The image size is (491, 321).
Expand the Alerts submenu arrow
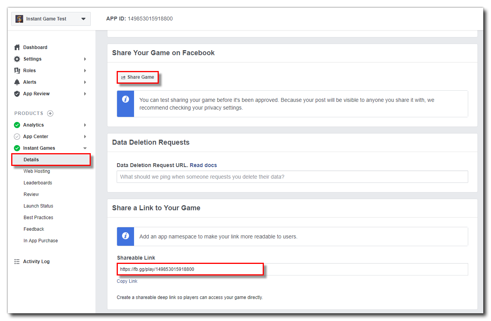click(x=85, y=82)
